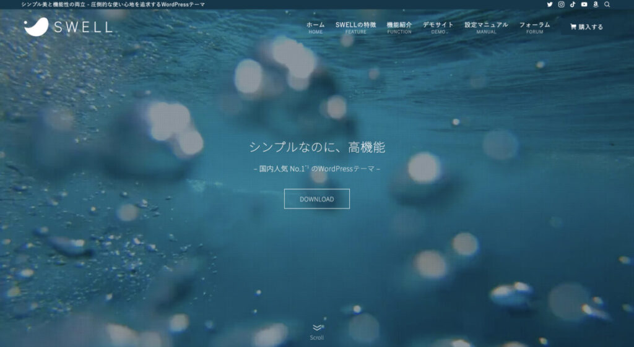Click the 国内人気 No.1 WordPressテーマ subtitle
The width and height of the screenshot is (634, 347).
click(x=317, y=168)
